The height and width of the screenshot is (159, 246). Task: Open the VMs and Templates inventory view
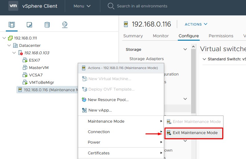29,25
